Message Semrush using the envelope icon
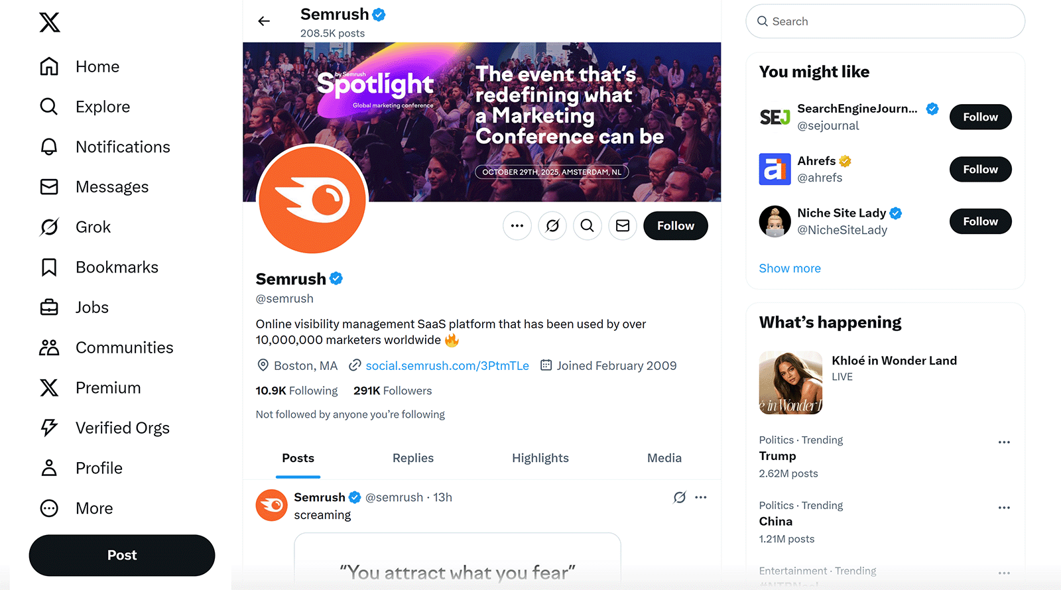The image size is (1061, 590). (x=622, y=225)
